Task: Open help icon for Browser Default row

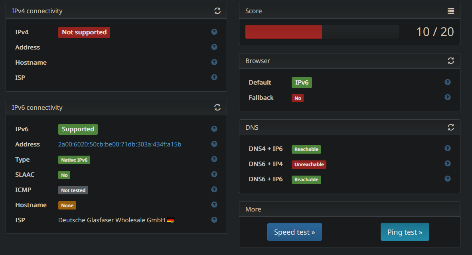Action: (x=448, y=82)
